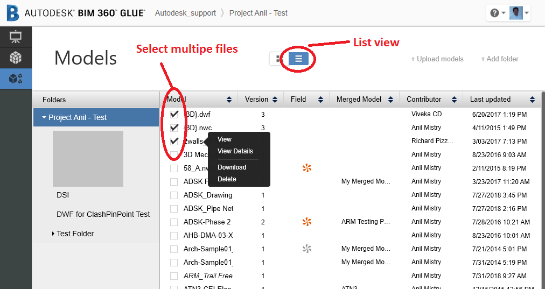This screenshot has width=545, height=289.
Task: Click the table vertical scrollbar
Action: [543, 190]
